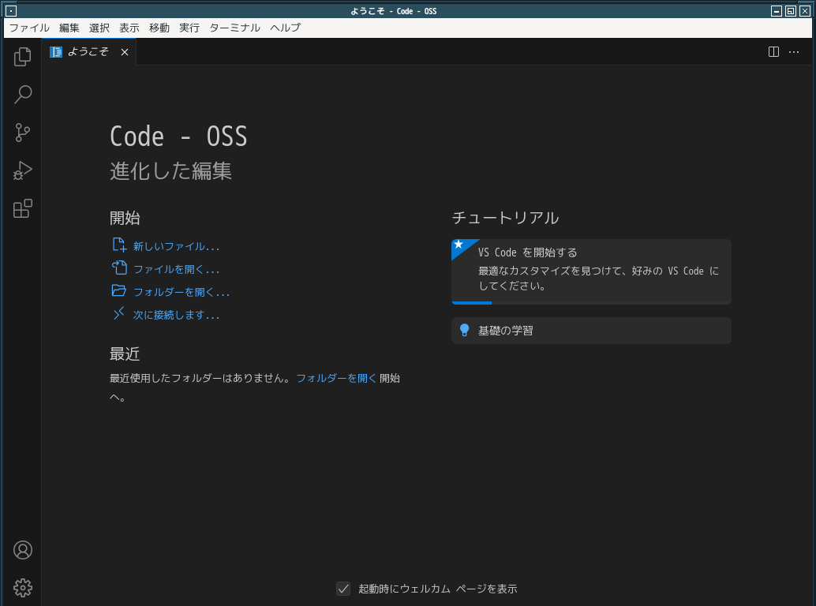Click the 最近使用したフォルダーはありません text
Viewport: 816px width, 606px height.
coord(200,378)
